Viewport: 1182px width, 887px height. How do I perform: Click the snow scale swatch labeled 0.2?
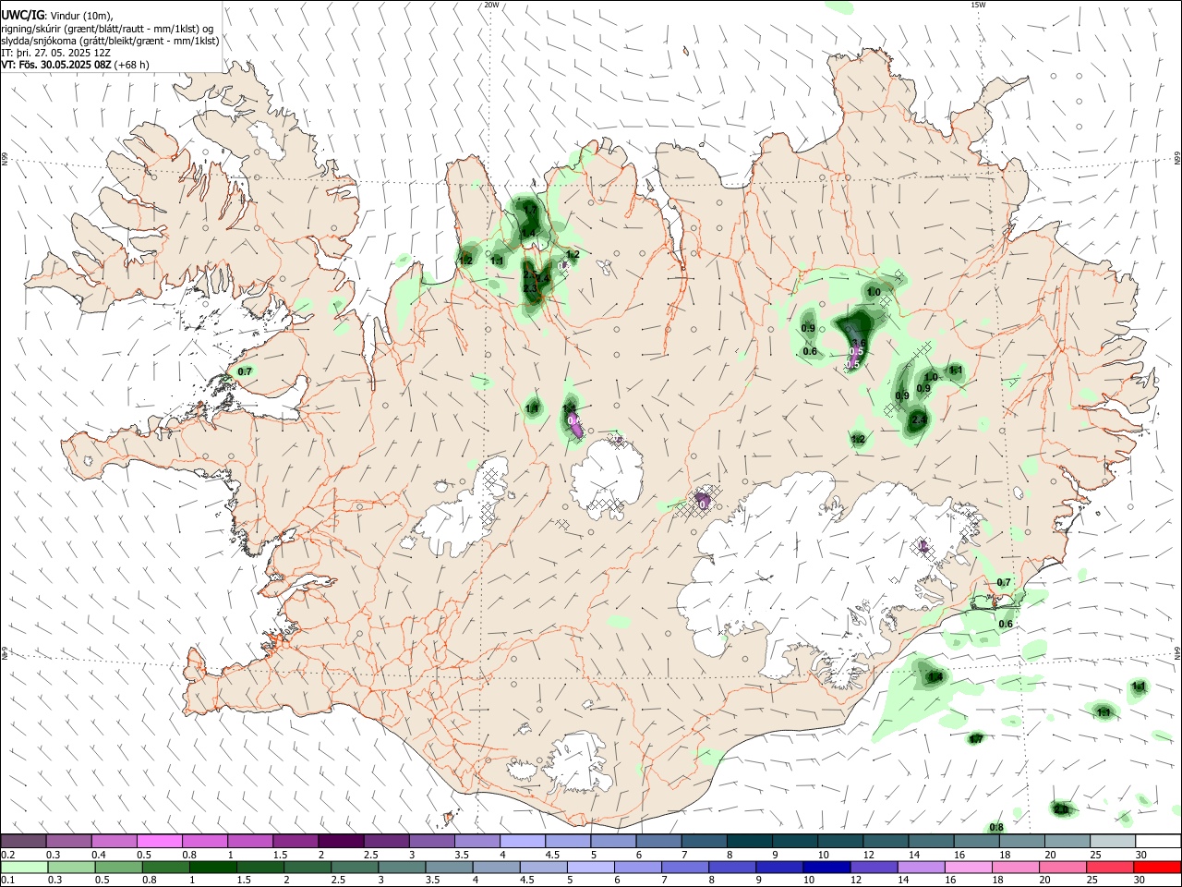tap(23, 841)
